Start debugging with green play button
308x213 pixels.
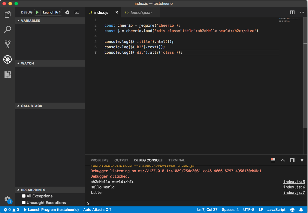pos(37,12)
